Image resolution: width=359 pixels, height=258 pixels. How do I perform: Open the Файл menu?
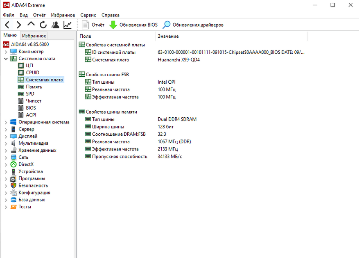9,15
